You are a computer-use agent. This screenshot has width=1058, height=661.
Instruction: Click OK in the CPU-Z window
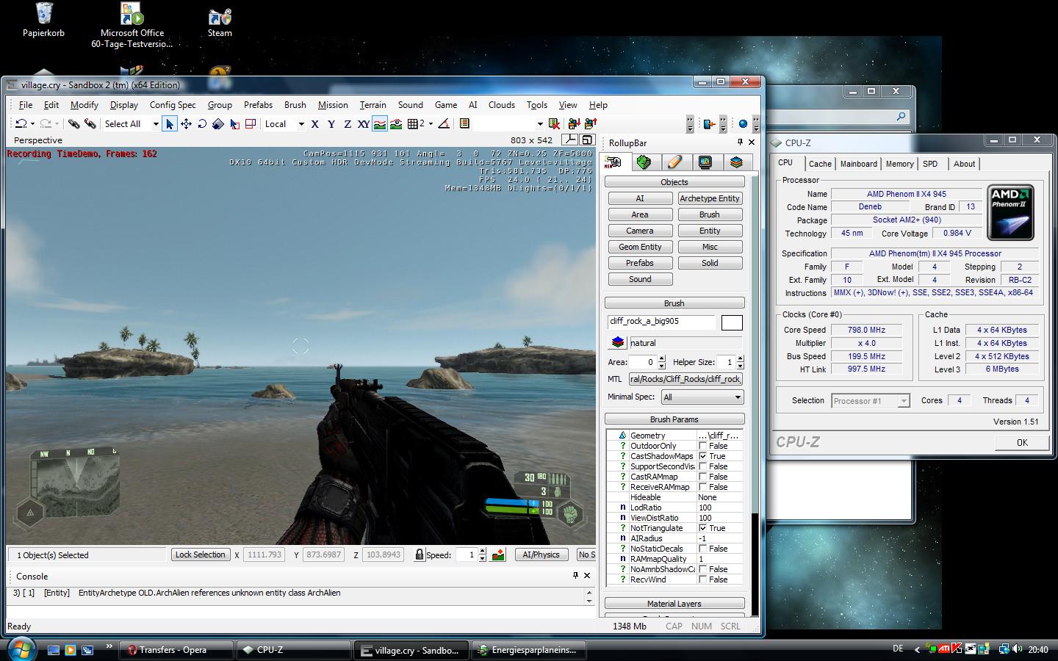tap(1022, 442)
